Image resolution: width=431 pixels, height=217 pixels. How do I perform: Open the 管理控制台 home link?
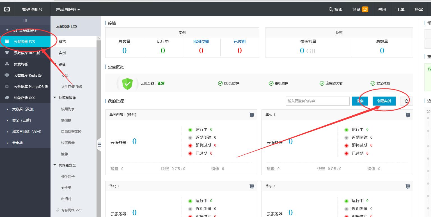pyautogui.click(x=32, y=10)
